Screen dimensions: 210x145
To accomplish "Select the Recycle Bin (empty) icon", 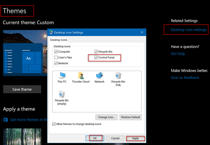I will (62, 98).
